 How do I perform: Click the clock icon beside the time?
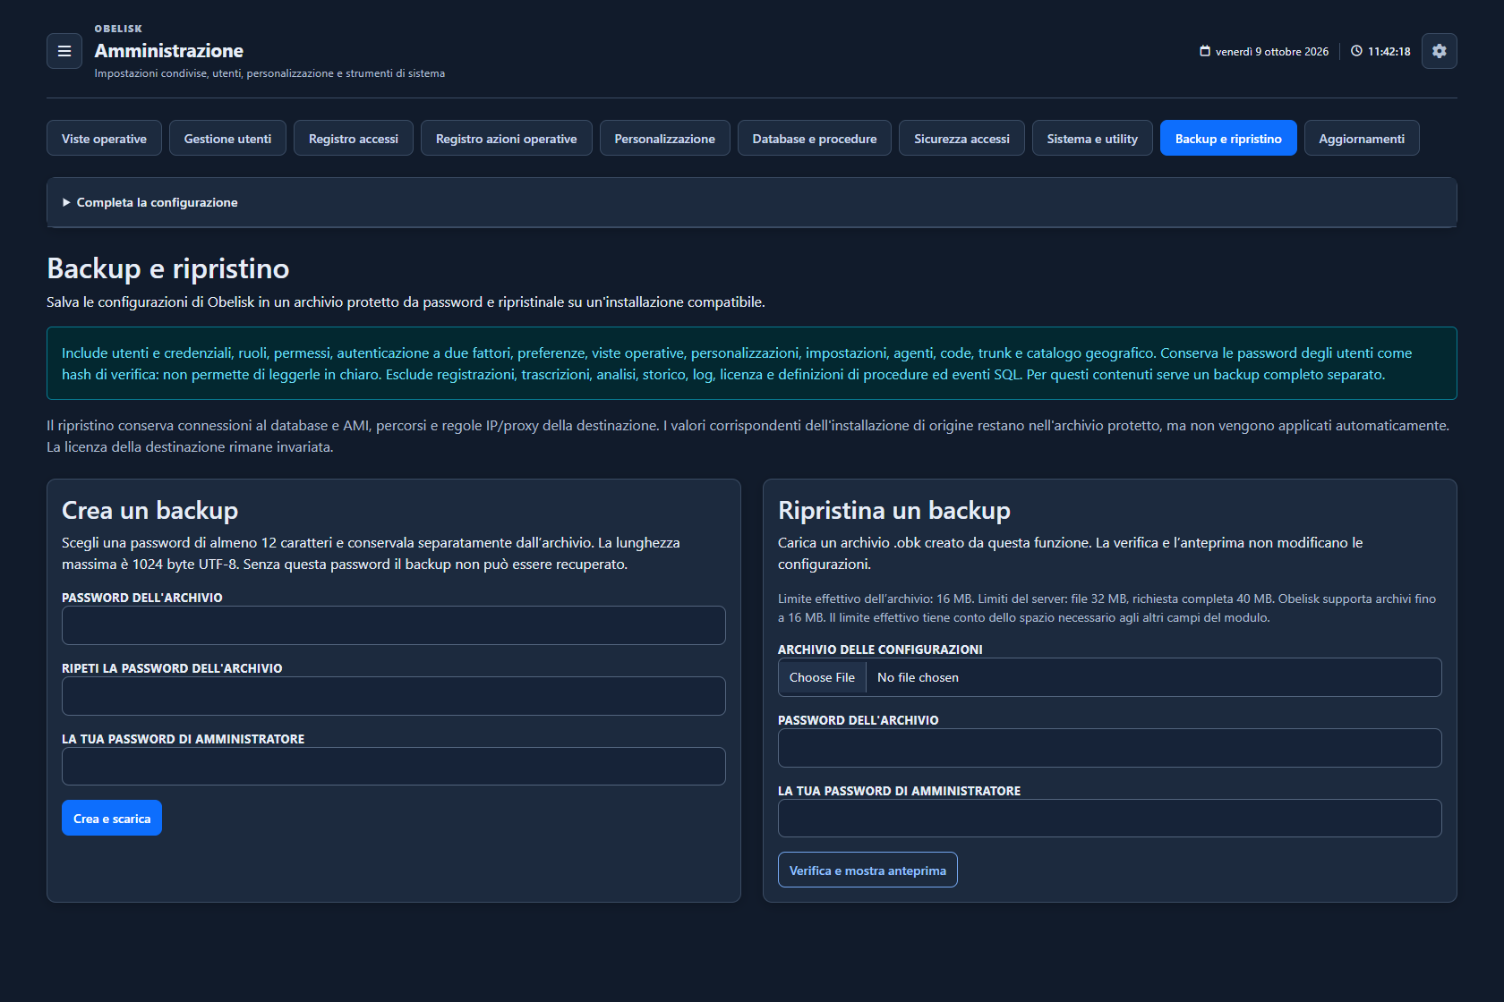tap(1356, 51)
